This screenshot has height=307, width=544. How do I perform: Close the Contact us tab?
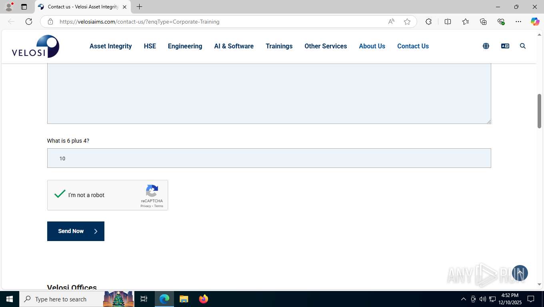tap(124, 7)
